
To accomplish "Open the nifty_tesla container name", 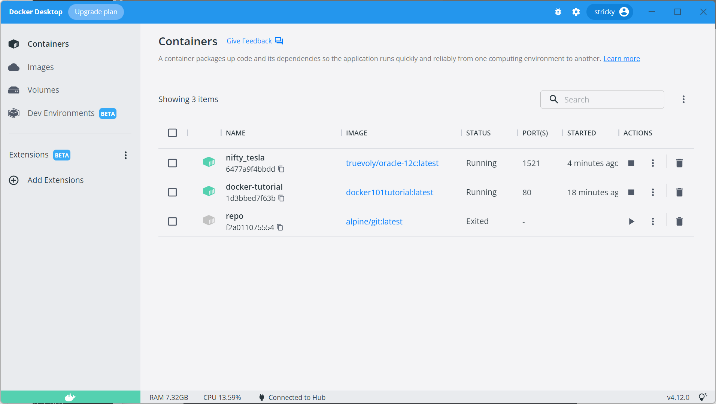I will tap(245, 157).
